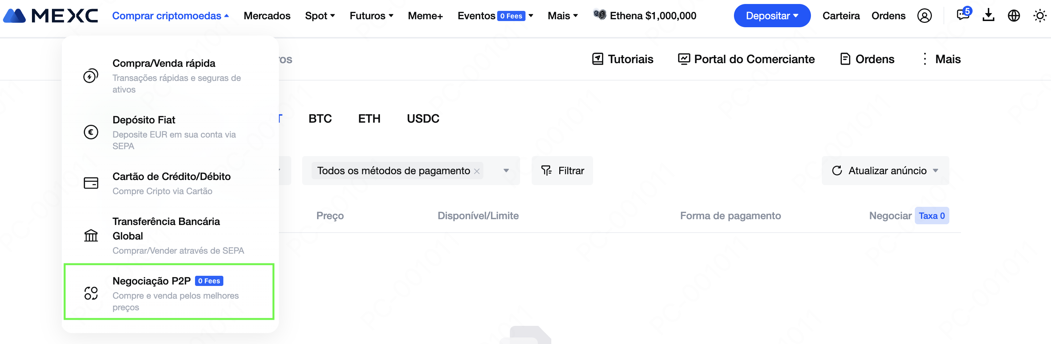Screen dimensions: 1051x344
Task: Open the Tutoriais link
Action: [622, 59]
